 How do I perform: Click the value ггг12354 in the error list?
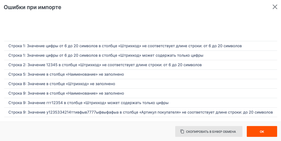pyautogui.click(x=55, y=103)
